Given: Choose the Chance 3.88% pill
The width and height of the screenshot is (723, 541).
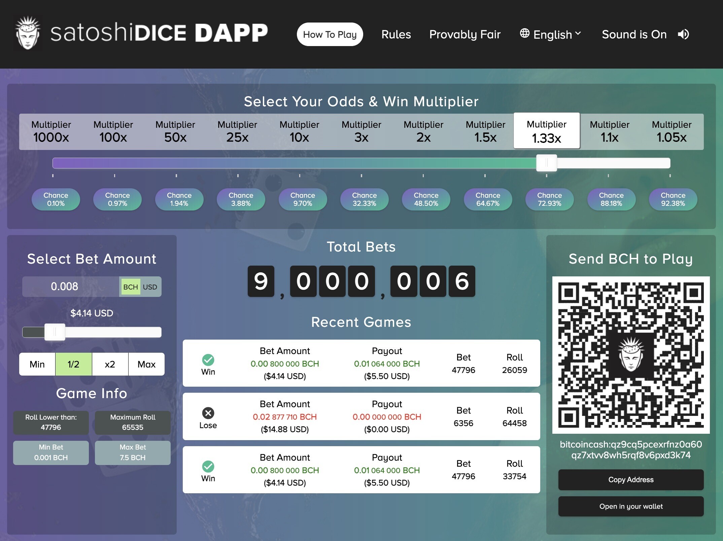Looking at the screenshot, I should pos(241,199).
